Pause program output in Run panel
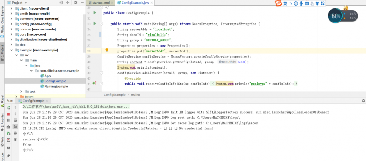This screenshot has height=161, width=366. pos(8,120)
